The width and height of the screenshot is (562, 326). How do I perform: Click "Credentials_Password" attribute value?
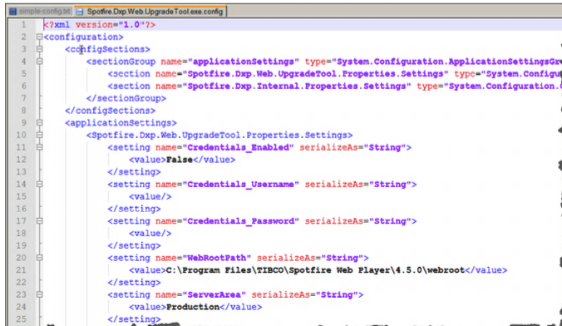tap(241, 221)
